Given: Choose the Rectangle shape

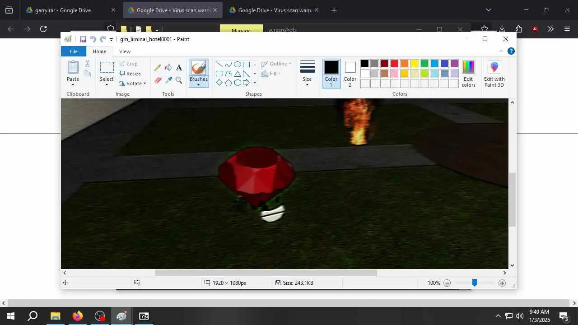Looking at the screenshot, I should [246, 65].
